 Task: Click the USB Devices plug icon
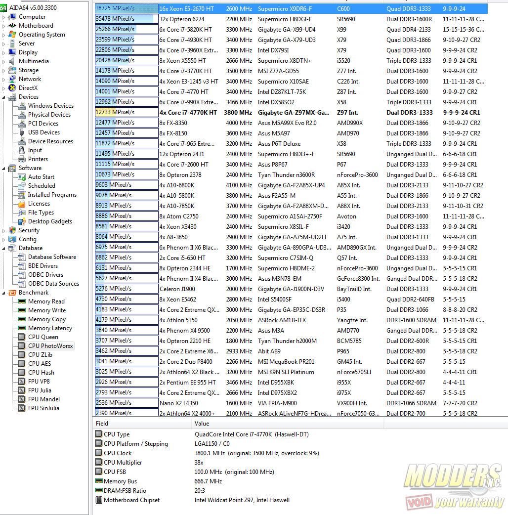click(22, 132)
